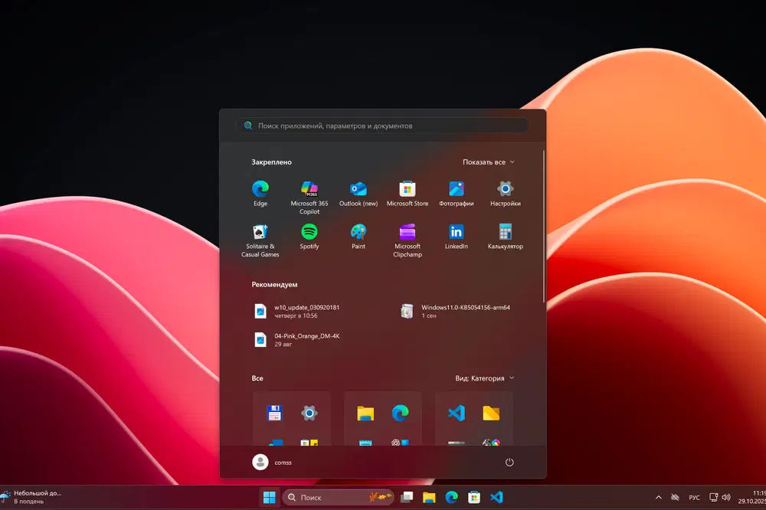Open the volume speaker icon in tray
766x510 pixels.
(x=726, y=497)
